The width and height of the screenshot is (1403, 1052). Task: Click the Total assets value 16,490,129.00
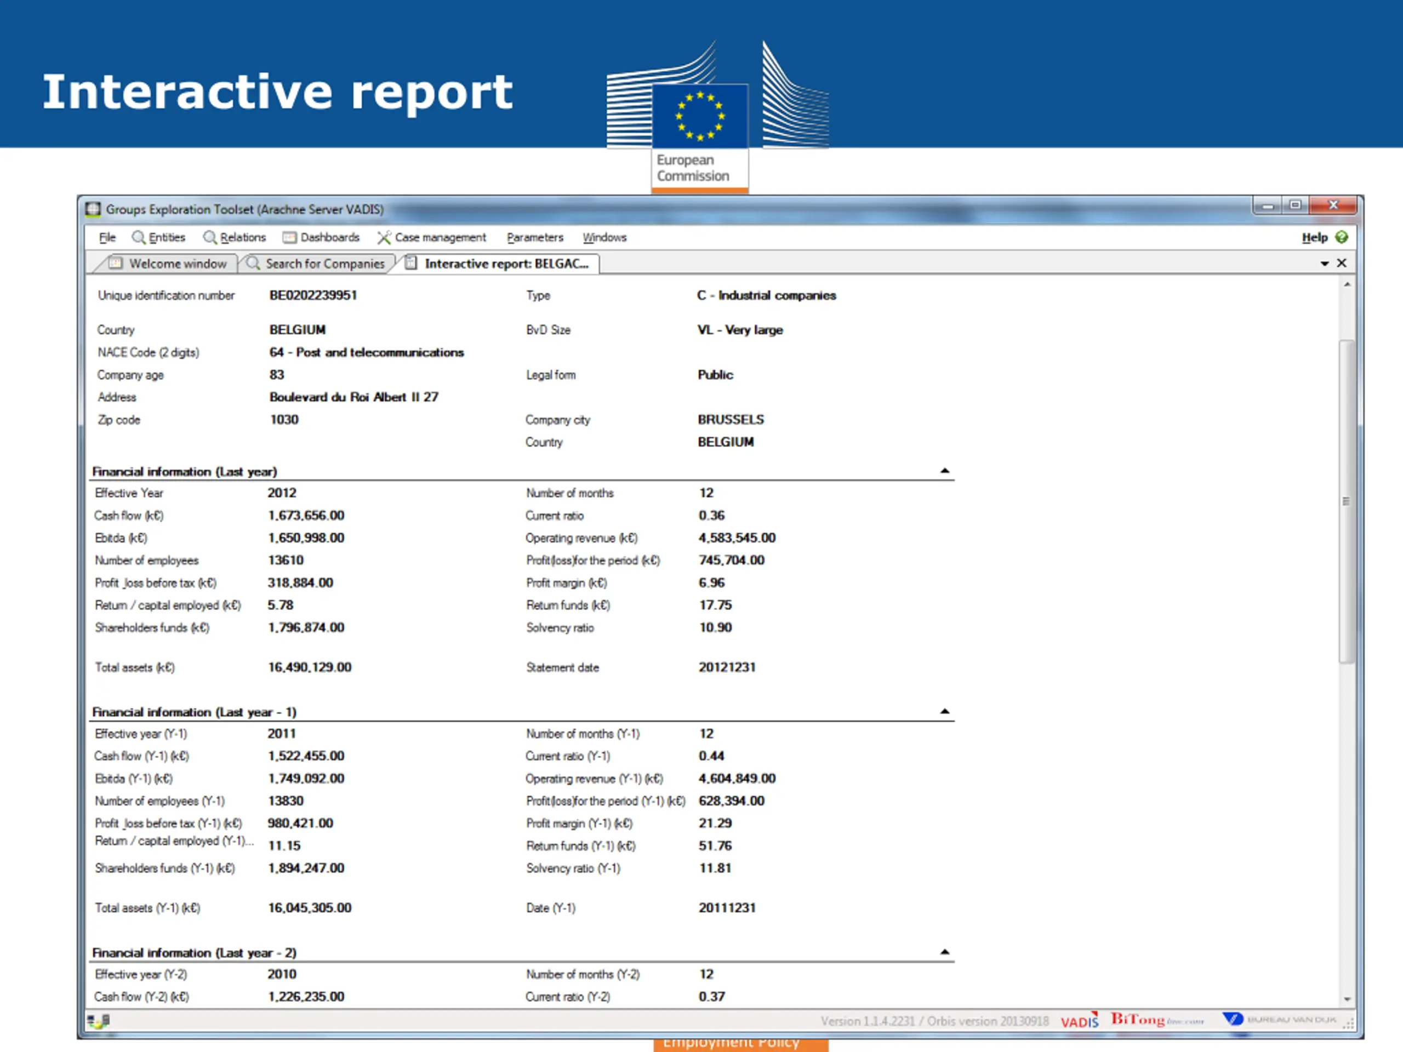point(310,667)
